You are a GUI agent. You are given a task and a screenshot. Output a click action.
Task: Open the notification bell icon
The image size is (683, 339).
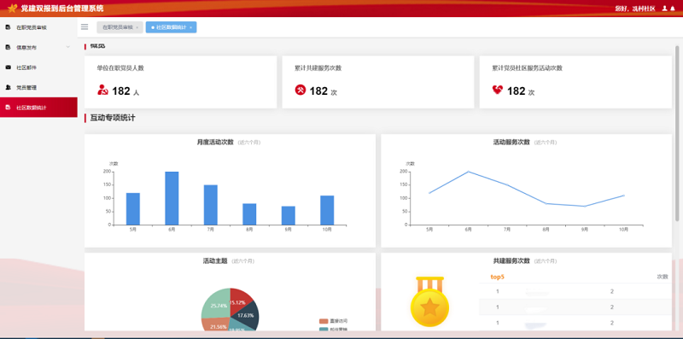[x=673, y=9]
